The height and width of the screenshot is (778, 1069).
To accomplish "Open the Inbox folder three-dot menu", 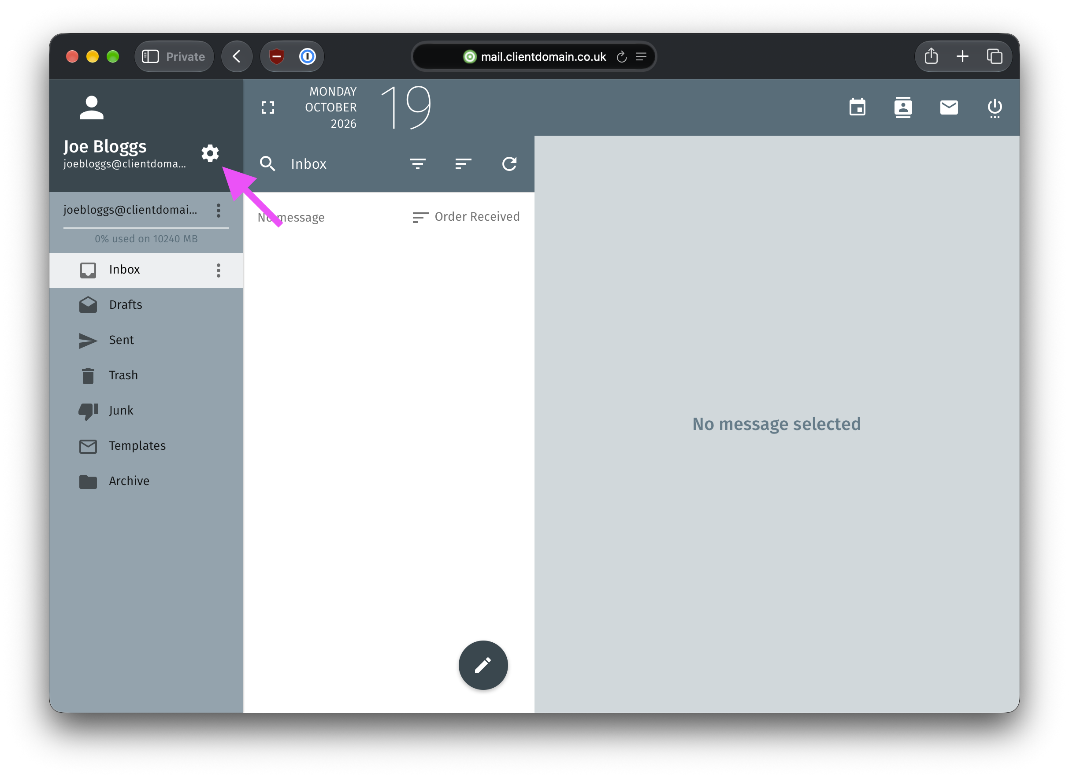I will (218, 270).
